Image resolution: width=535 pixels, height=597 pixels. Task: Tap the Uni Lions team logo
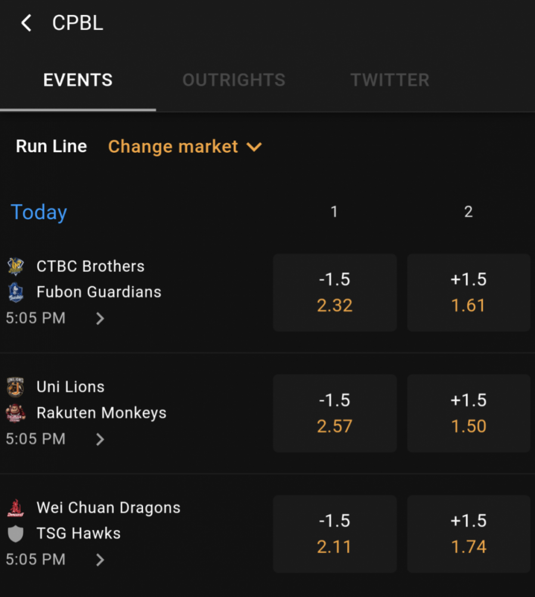click(16, 387)
